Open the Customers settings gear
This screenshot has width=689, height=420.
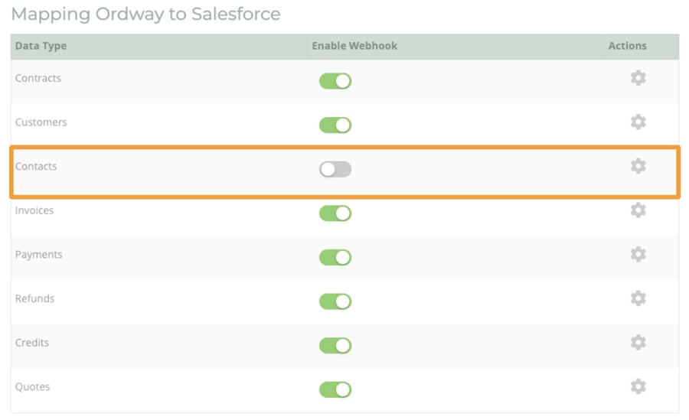point(638,122)
